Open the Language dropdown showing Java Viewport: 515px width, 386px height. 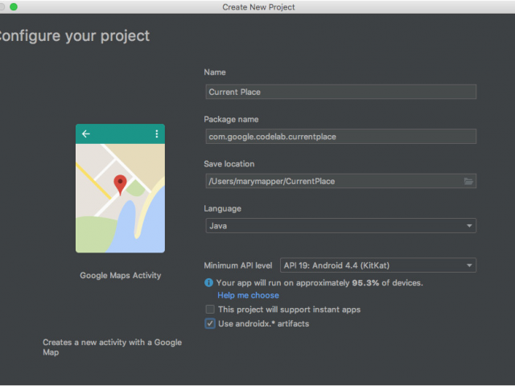point(341,226)
